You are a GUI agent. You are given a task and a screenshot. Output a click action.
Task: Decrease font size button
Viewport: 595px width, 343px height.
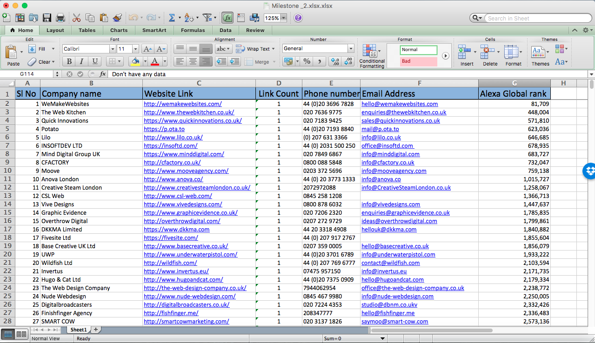pos(161,49)
